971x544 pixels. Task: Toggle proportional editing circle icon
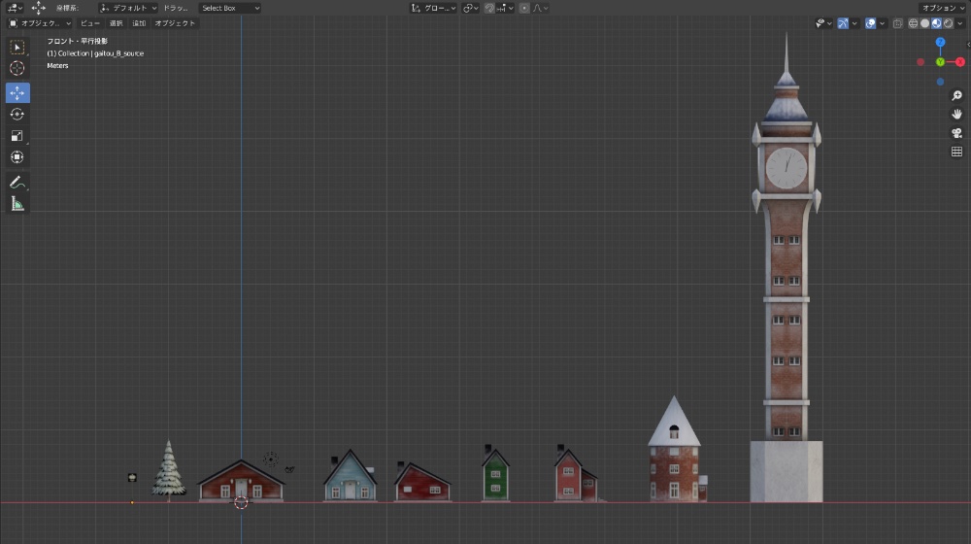coord(524,8)
